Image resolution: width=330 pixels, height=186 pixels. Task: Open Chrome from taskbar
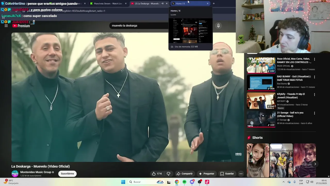point(177,182)
